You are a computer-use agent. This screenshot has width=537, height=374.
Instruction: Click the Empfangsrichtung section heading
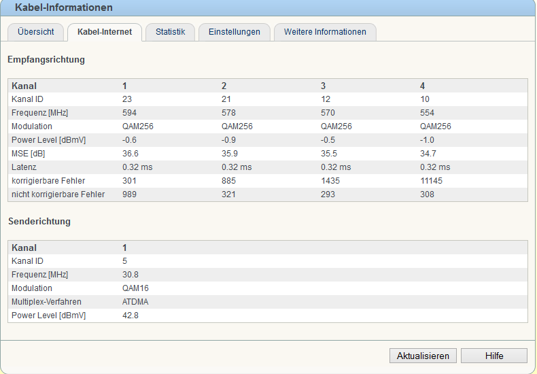(x=46, y=60)
